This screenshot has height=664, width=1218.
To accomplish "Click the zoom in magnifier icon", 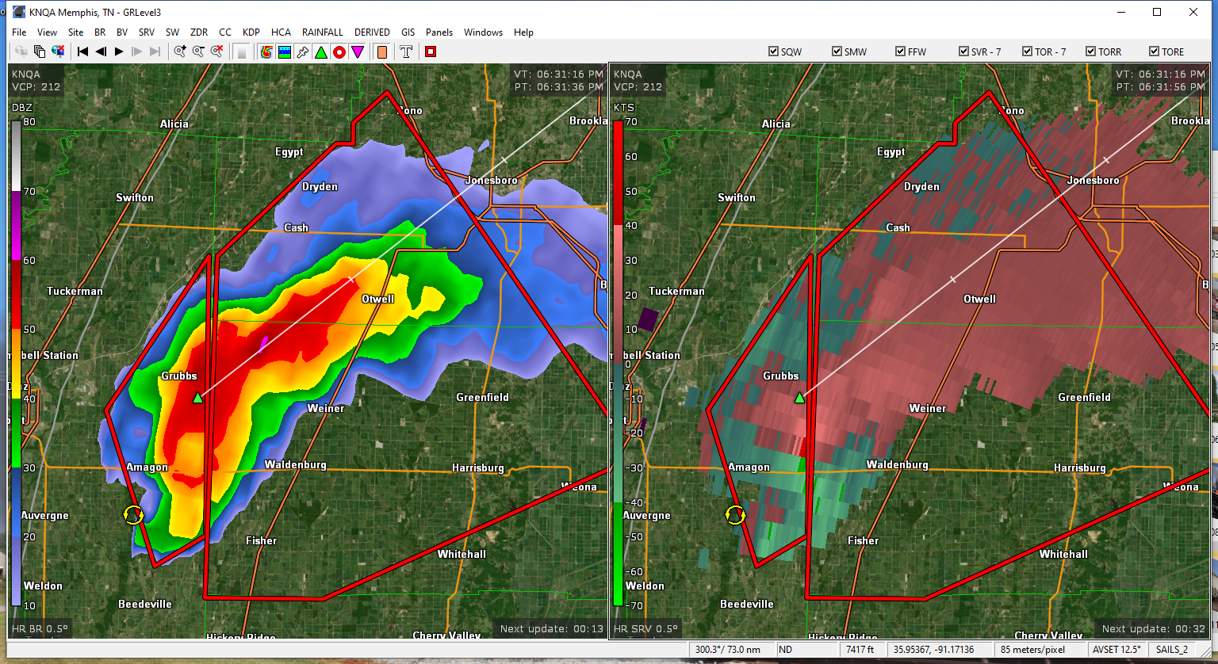I will [x=180, y=52].
